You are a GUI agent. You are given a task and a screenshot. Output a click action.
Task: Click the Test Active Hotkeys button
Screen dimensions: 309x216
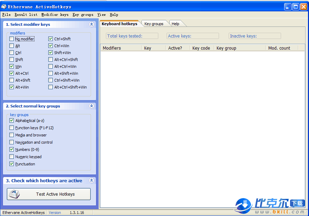[49, 194]
